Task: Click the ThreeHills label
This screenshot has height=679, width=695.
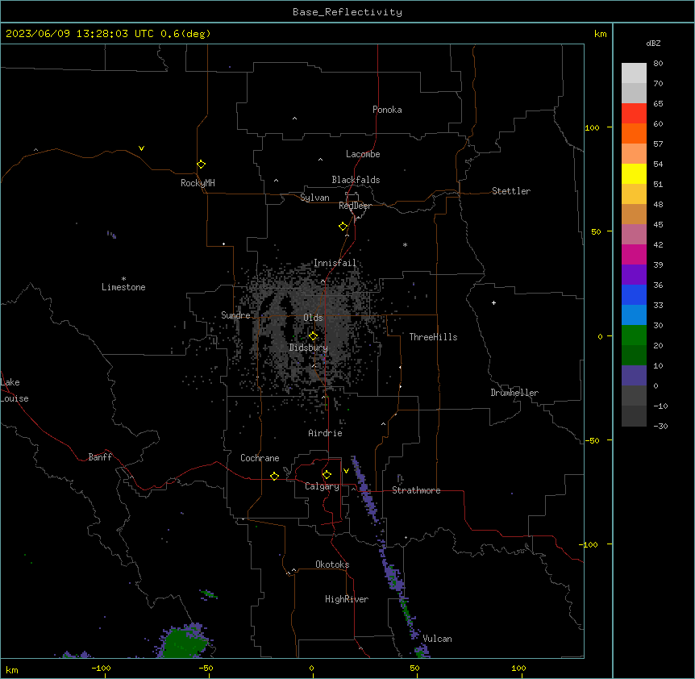Action: (433, 337)
